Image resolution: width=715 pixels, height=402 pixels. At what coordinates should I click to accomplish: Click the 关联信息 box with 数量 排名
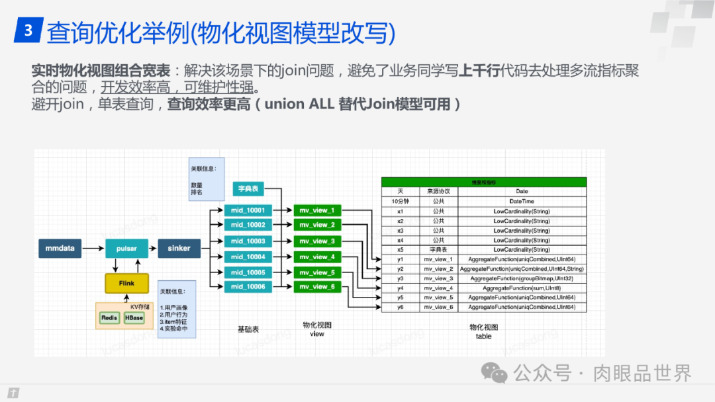coord(207,179)
